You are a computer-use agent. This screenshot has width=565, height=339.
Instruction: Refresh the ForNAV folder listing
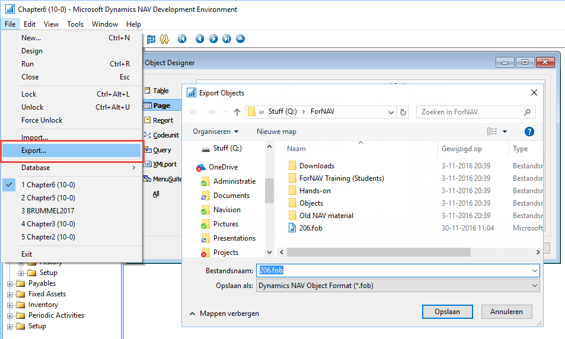(x=403, y=112)
